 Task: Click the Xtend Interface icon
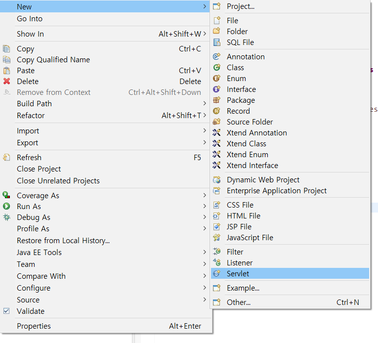[x=216, y=165]
